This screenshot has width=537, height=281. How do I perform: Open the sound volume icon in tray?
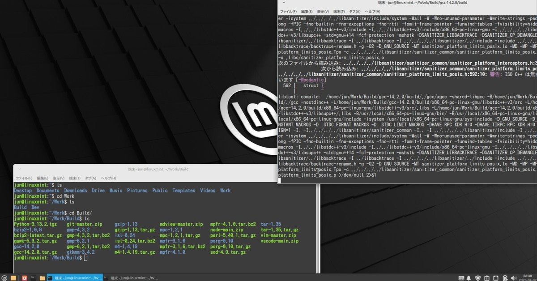(513, 278)
